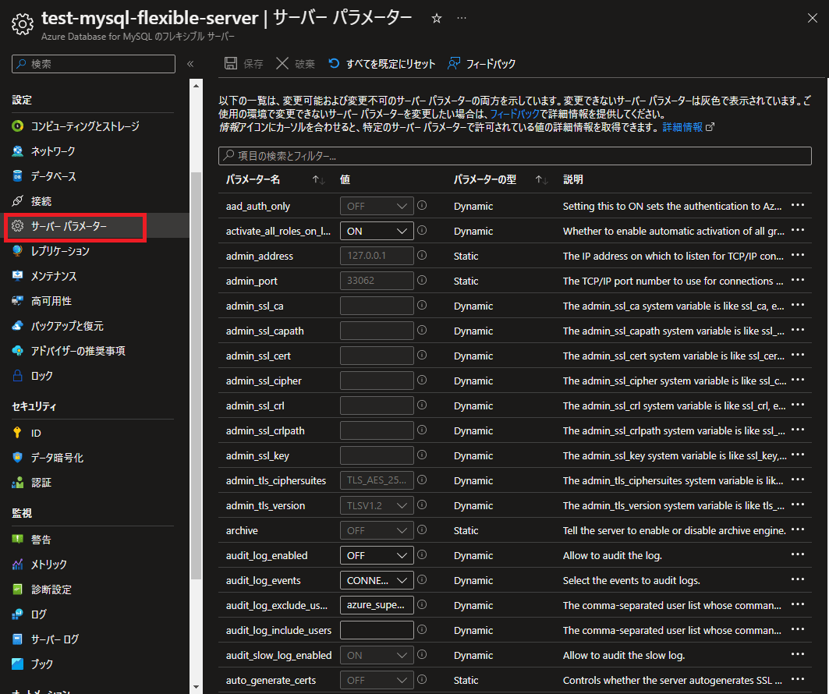Select 接続 in the sidebar
This screenshot has height=694, width=829.
(x=41, y=201)
